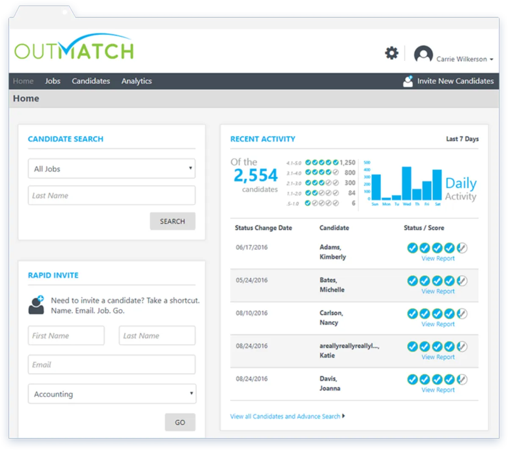The image size is (508, 450).
Task: Open settings via the gear icon
Action: [392, 53]
